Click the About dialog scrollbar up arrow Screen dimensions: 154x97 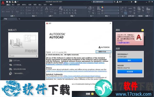pyautogui.click(x=110, y=55)
